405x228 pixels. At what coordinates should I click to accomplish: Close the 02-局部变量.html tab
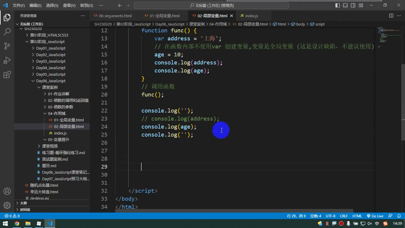pos(232,16)
